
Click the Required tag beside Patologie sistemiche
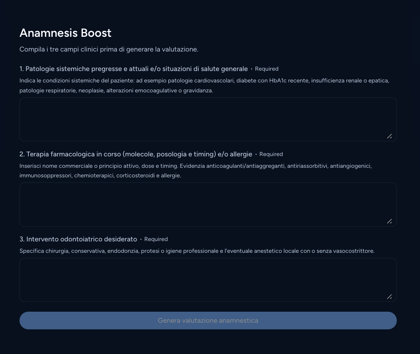[x=266, y=69]
